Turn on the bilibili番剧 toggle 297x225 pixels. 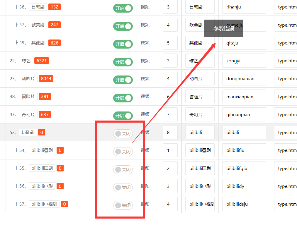pos(123,152)
